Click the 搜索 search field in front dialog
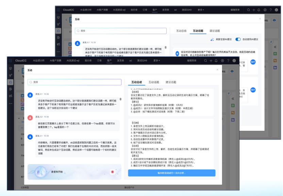This screenshot has width=283, height=196. tap(74, 82)
